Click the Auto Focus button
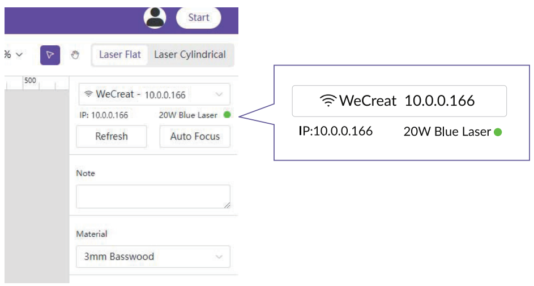This screenshot has height=286, width=534. [195, 136]
